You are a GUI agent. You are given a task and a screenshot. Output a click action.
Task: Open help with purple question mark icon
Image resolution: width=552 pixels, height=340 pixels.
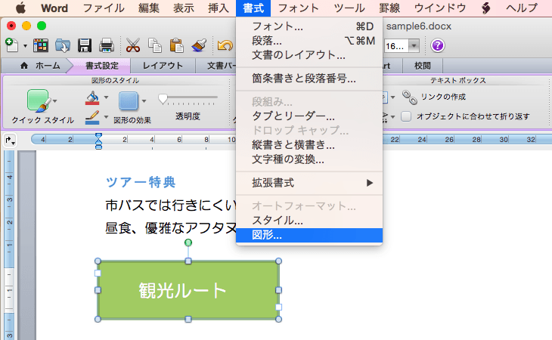click(438, 45)
